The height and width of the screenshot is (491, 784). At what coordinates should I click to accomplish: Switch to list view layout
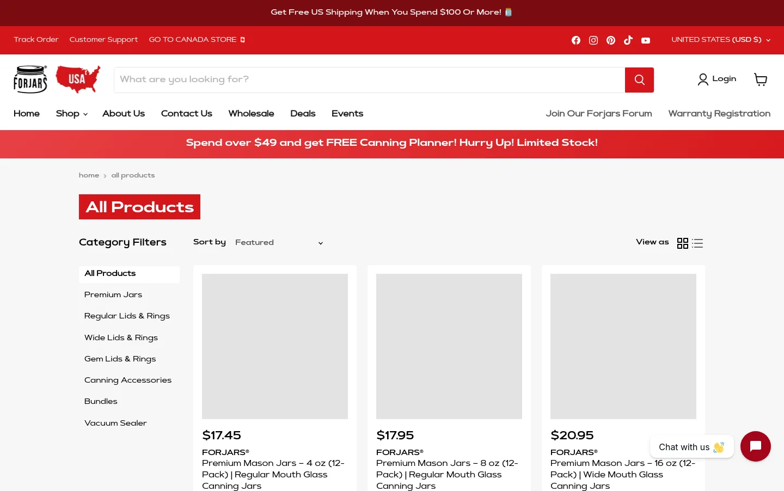coord(697,243)
